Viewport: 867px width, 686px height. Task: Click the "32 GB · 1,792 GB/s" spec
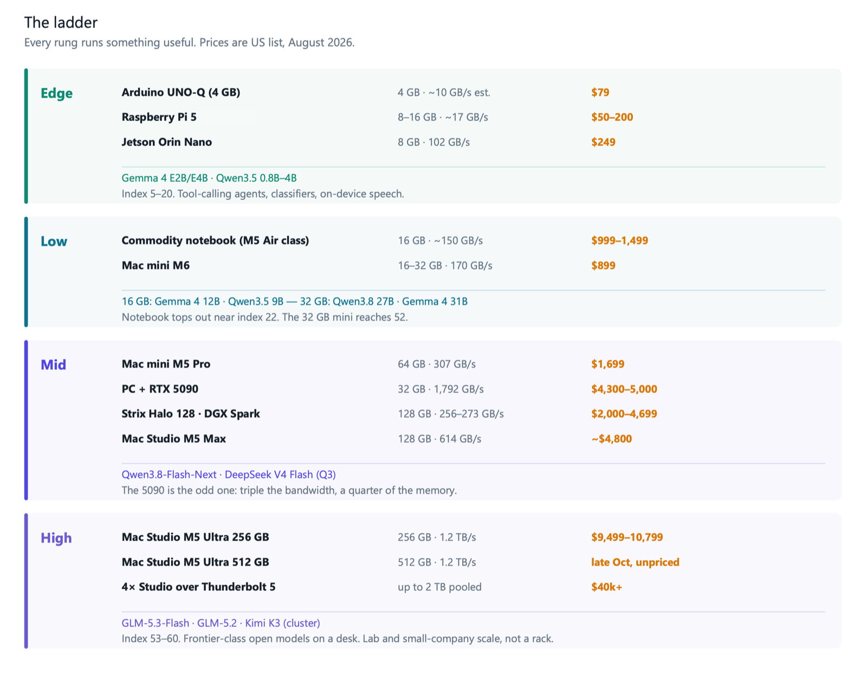coord(441,389)
